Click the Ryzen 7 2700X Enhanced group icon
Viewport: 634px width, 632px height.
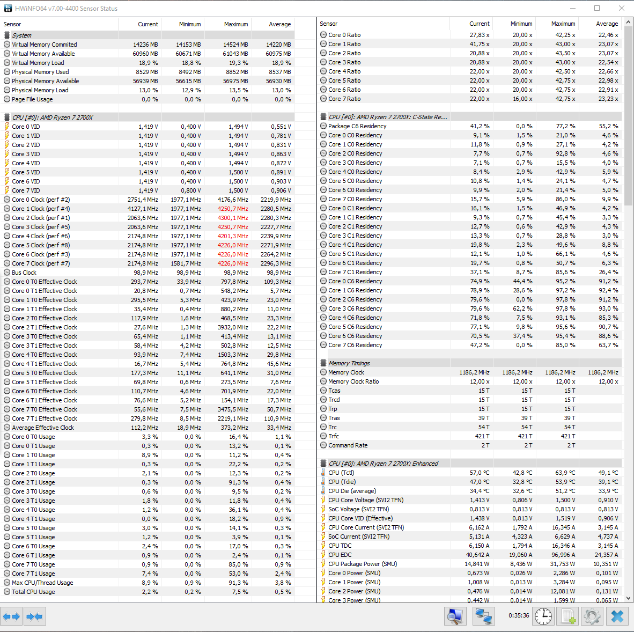coord(323,464)
